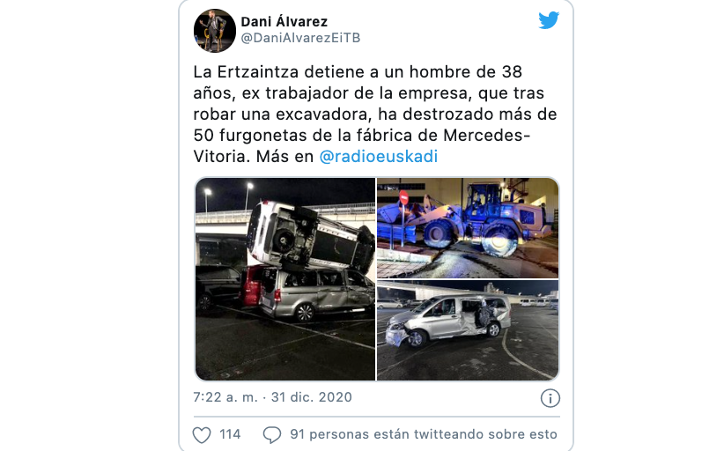Viewport: 724px width, 451px height.
Task: Open Dani Álvarez profile avatar
Action: (215, 31)
